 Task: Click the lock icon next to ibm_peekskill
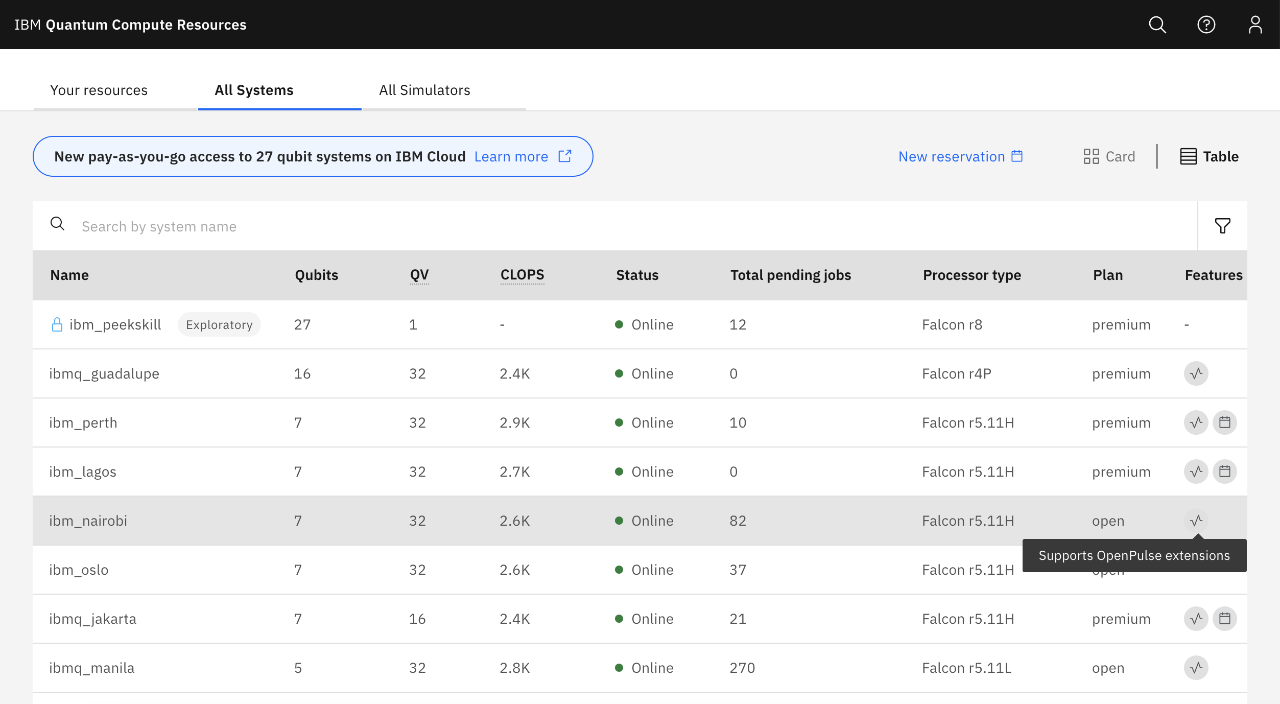point(57,324)
